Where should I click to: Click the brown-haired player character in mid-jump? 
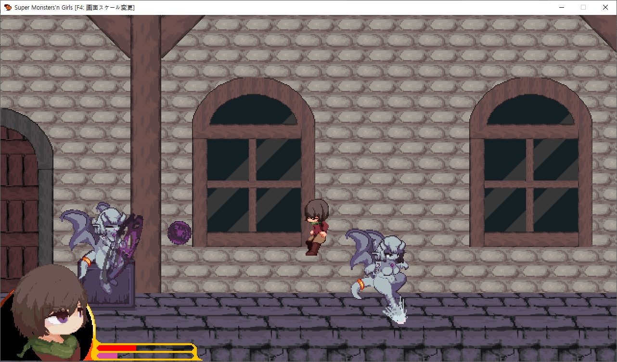316,227
